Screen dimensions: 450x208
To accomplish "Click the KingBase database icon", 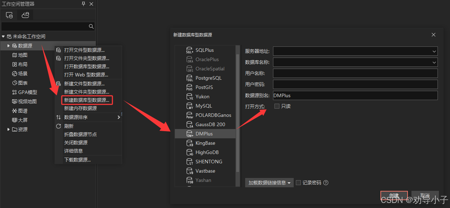I will [x=190, y=143].
